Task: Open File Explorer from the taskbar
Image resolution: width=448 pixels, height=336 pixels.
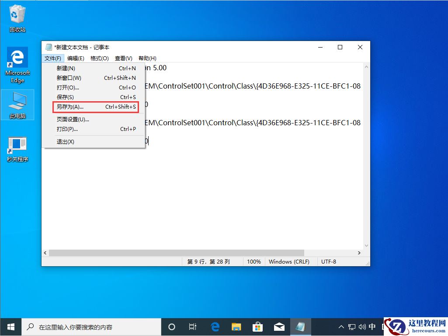Action: (x=236, y=326)
